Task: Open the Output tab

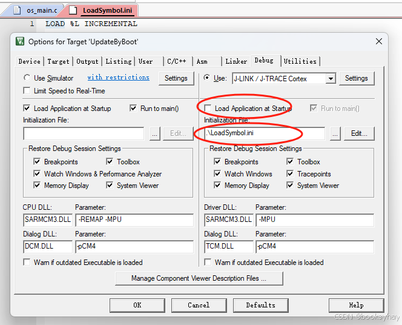Action: [x=87, y=62]
